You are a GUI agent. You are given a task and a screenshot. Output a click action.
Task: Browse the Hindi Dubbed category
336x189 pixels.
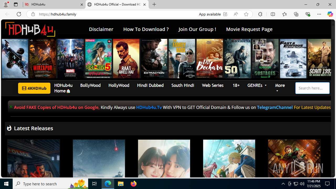[150, 85]
